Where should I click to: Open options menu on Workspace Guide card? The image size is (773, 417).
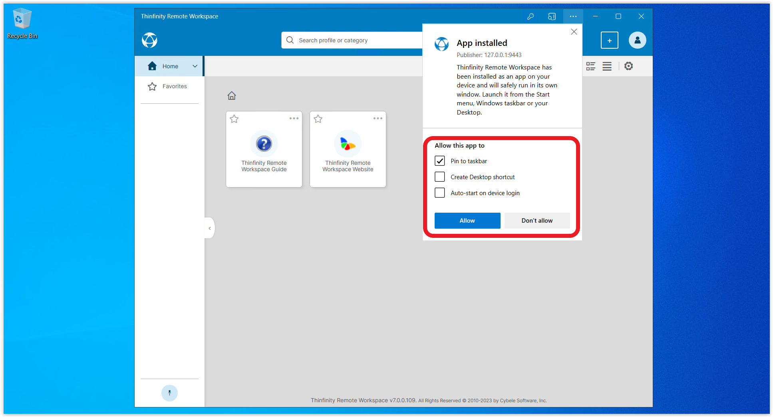coord(294,119)
